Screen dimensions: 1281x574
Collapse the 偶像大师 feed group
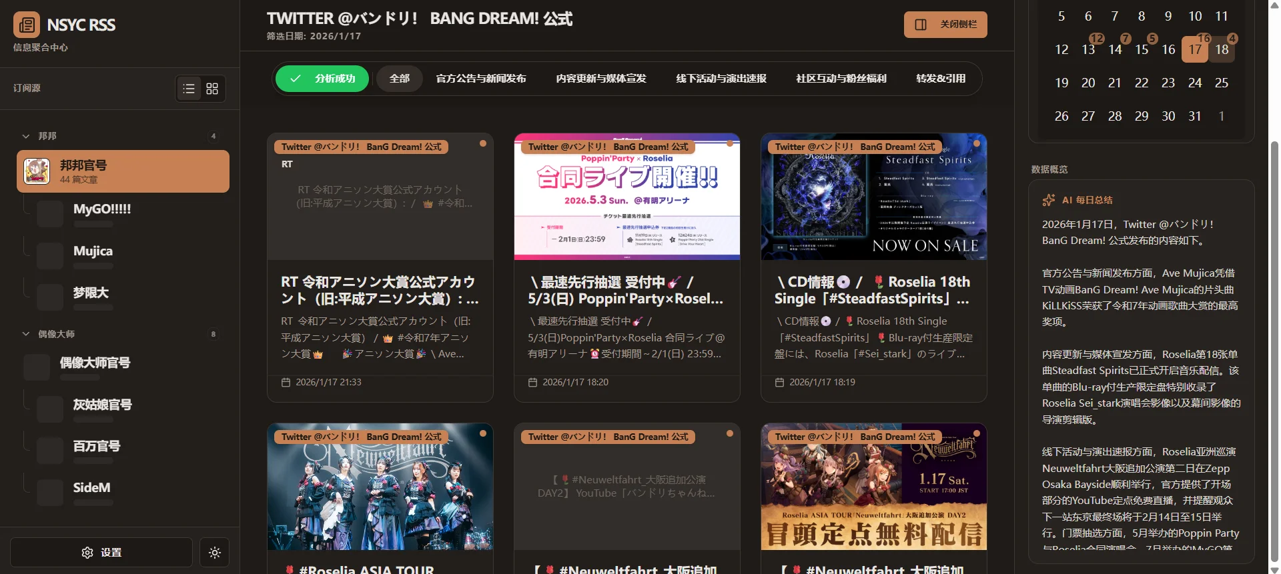tap(26, 334)
